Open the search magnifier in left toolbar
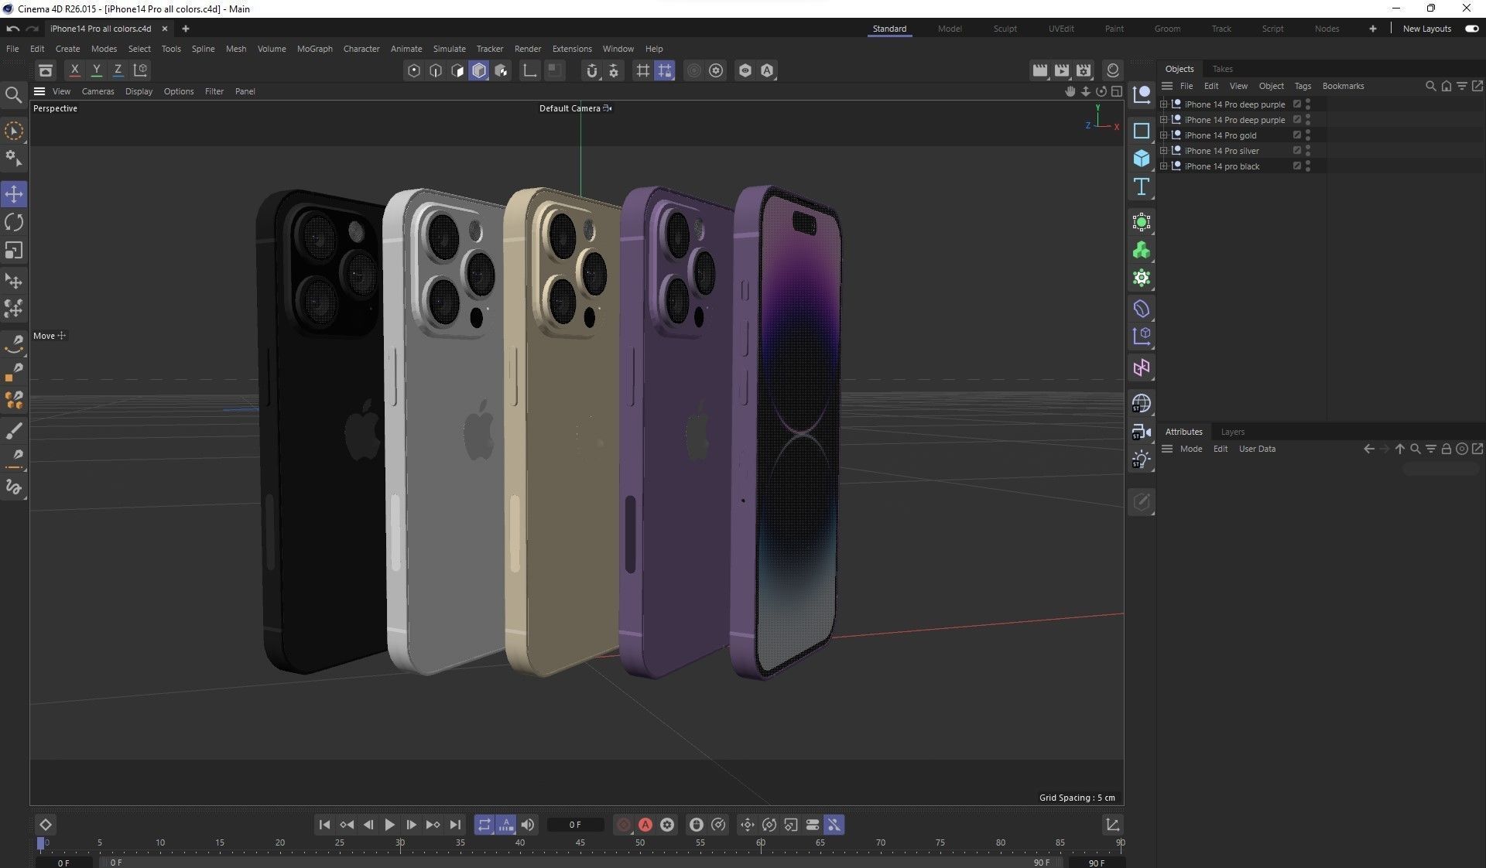Image resolution: width=1486 pixels, height=868 pixels. point(13,95)
